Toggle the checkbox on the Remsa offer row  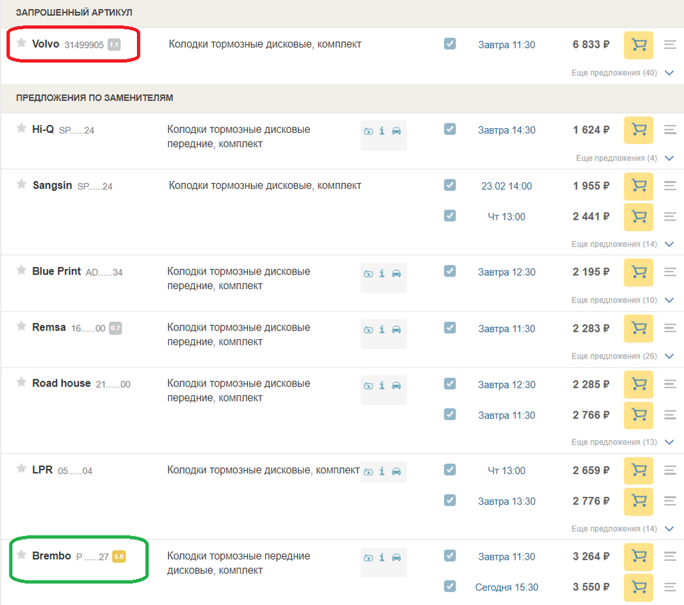coord(450,328)
